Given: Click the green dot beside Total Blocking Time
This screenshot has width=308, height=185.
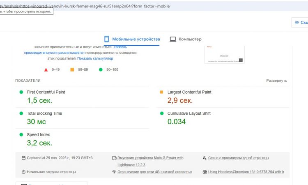Looking at the screenshot, I should pos(21,113).
